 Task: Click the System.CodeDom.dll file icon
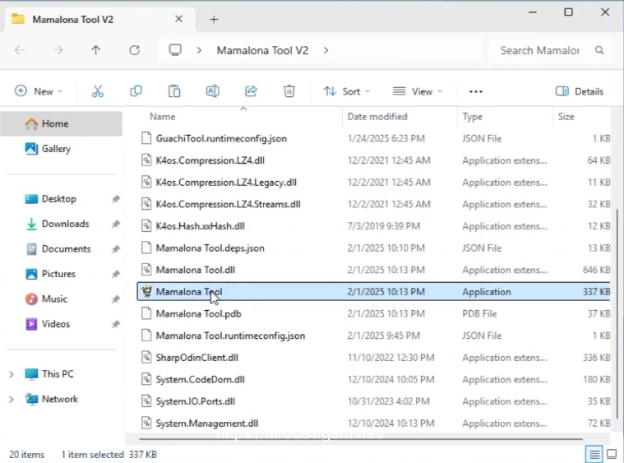coord(146,379)
